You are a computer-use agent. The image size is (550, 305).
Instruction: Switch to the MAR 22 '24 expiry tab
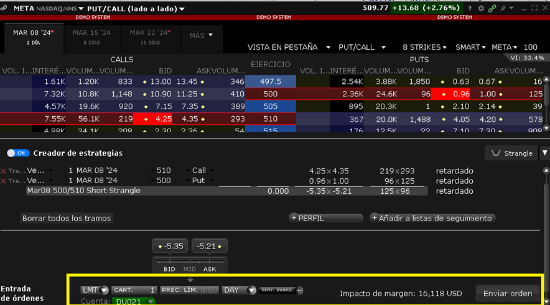(149, 36)
